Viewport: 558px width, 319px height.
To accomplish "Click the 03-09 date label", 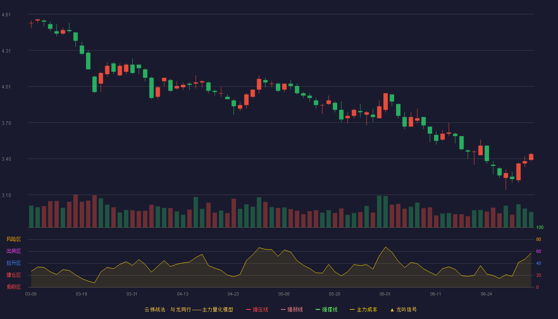I will 31,294.
